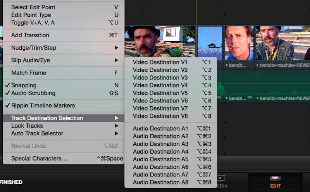Image resolution: width=310 pixels, height=192 pixels.
Task: Open Special Characters… entry
Action: (x=64, y=158)
